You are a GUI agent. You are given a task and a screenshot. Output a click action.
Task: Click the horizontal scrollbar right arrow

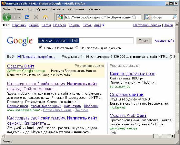click(173, 136)
